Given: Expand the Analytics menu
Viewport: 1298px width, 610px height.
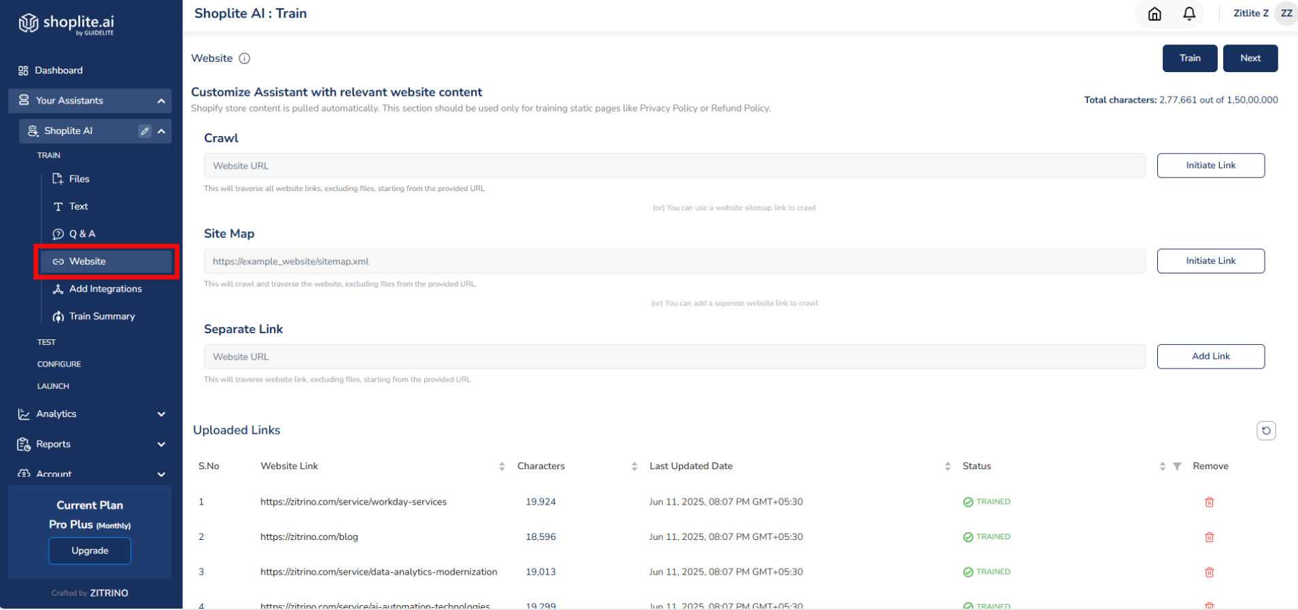Looking at the screenshot, I should point(161,414).
